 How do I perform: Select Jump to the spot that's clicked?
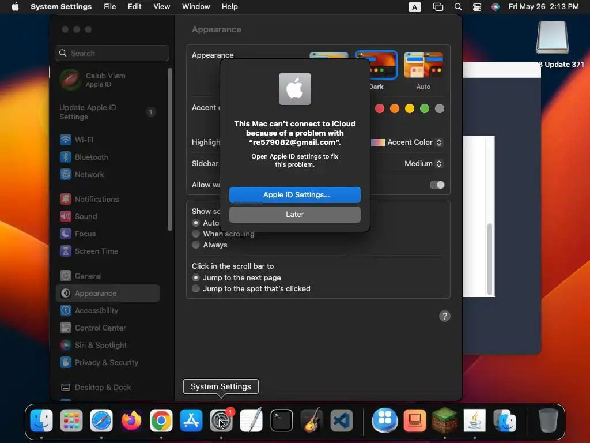click(196, 288)
